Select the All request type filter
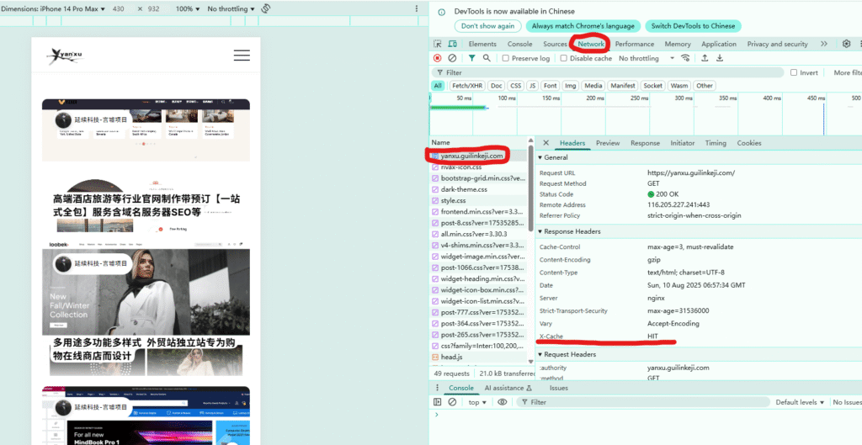The image size is (862, 445). pyautogui.click(x=438, y=86)
